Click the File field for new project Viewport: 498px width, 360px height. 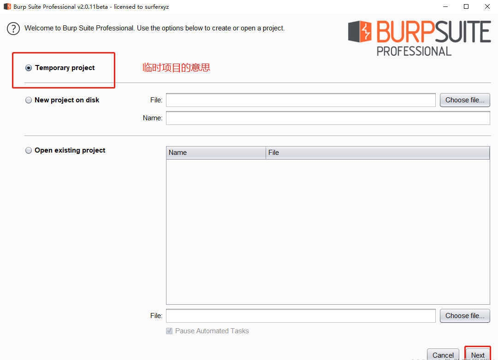[x=301, y=100]
